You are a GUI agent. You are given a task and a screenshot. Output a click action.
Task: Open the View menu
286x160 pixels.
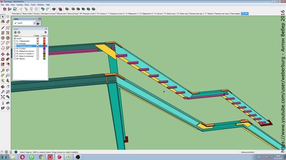click(x=13, y=5)
